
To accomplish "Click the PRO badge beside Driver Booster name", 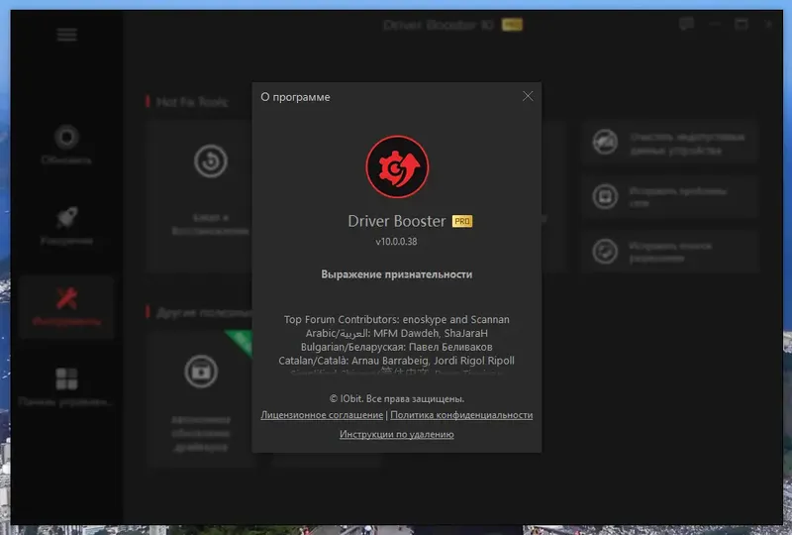I will pyautogui.click(x=462, y=221).
